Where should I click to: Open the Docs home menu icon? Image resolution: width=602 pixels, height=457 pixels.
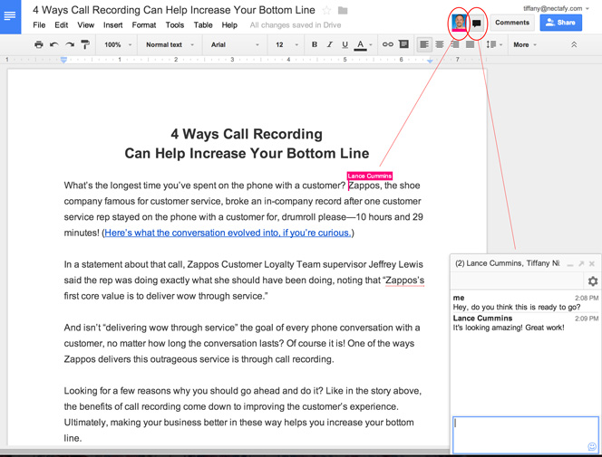click(x=10, y=16)
